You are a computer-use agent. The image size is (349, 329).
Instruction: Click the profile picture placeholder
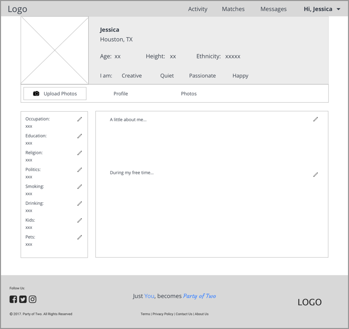pyautogui.click(x=55, y=50)
